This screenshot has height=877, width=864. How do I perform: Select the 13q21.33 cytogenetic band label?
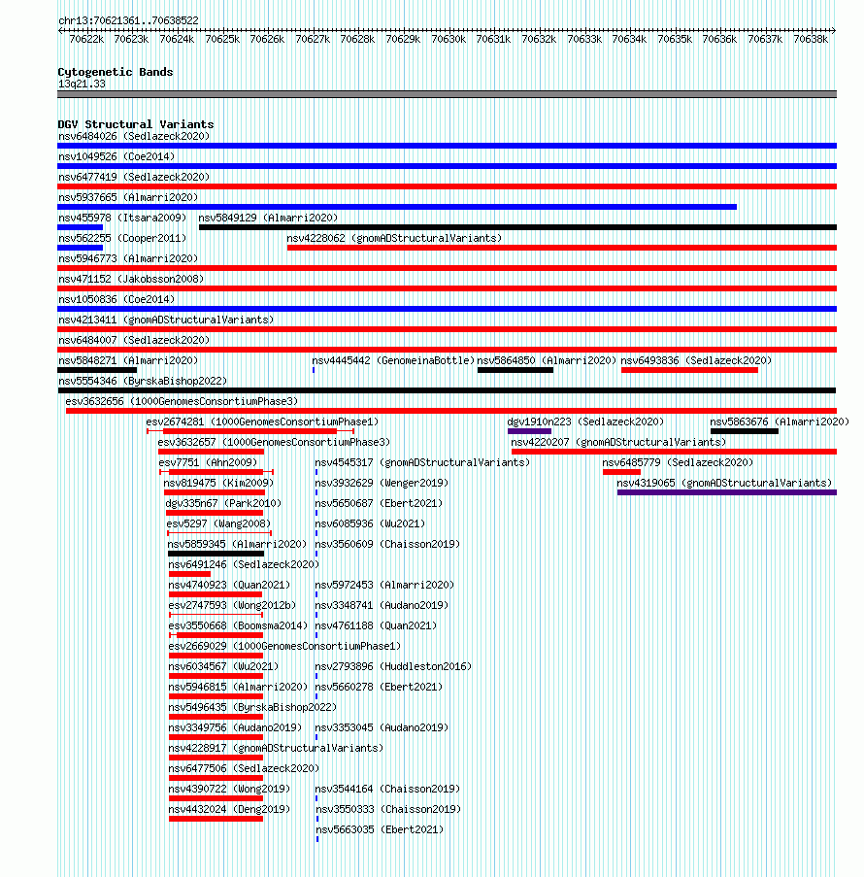[x=82, y=84]
